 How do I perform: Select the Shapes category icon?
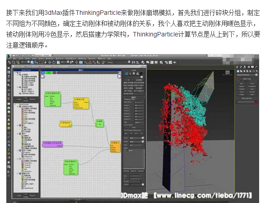[x=241, y=71]
